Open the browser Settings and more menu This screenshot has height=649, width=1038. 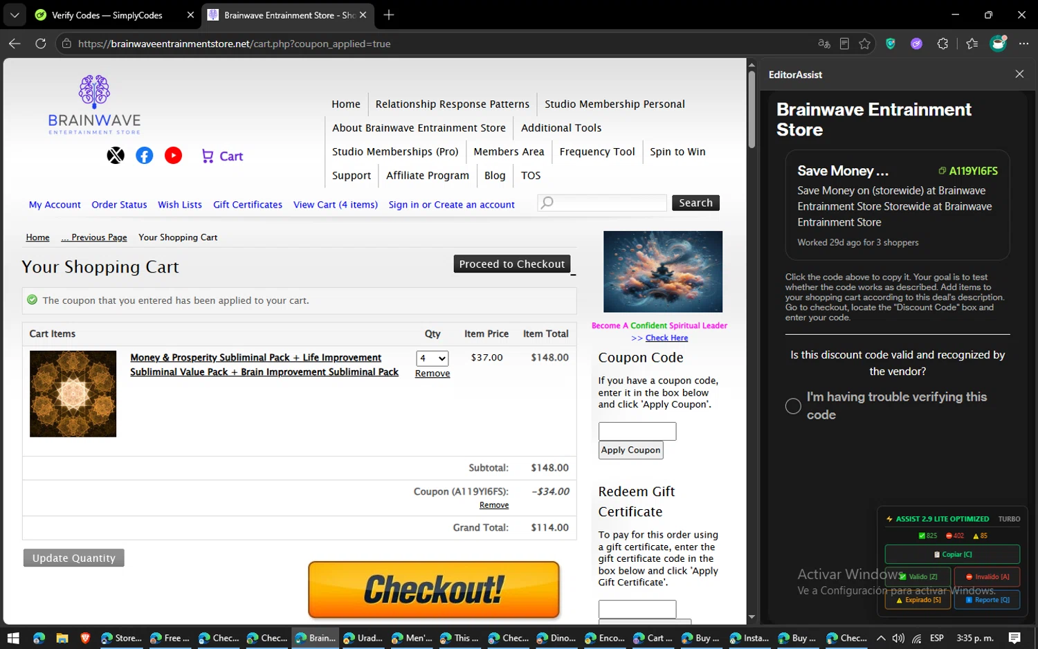click(1024, 44)
